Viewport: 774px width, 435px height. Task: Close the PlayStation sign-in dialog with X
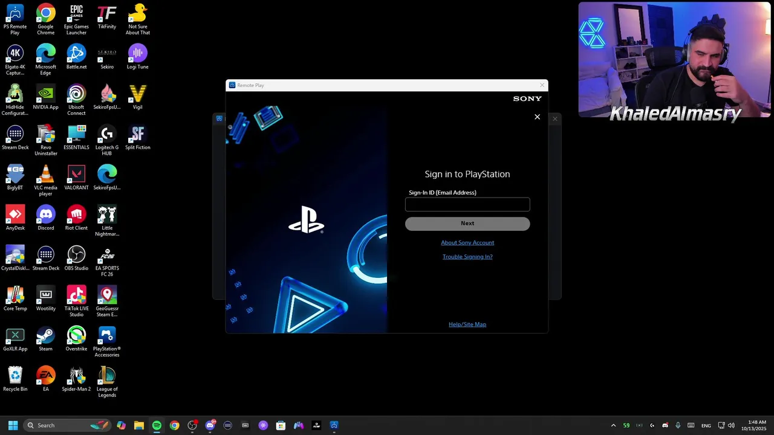point(537,117)
